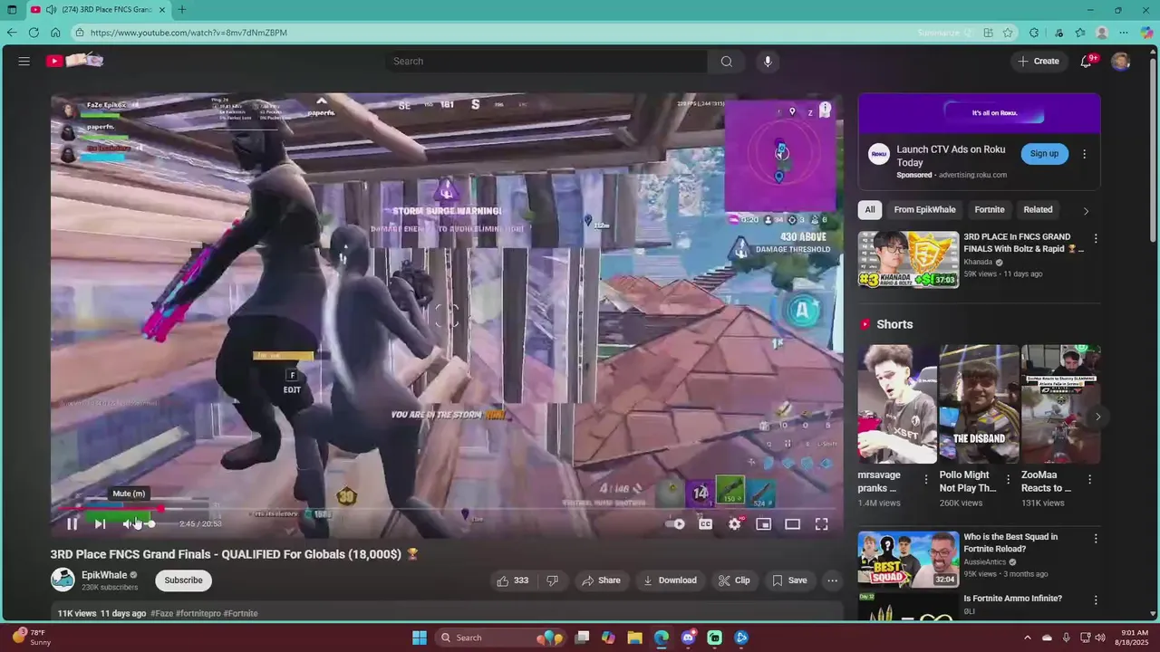Enable miniplayer mode
This screenshot has height=652, width=1160.
[763, 523]
